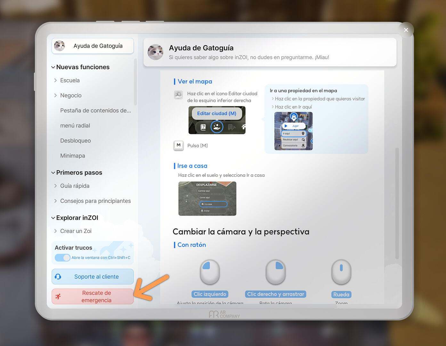This screenshot has width=446, height=346.
Task: Click the Con ratón heading
Action: (191, 245)
